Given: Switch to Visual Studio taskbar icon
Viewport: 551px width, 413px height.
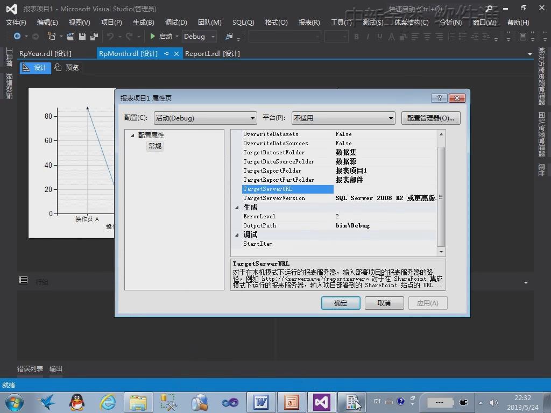Looking at the screenshot, I should pyautogui.click(x=322, y=402).
